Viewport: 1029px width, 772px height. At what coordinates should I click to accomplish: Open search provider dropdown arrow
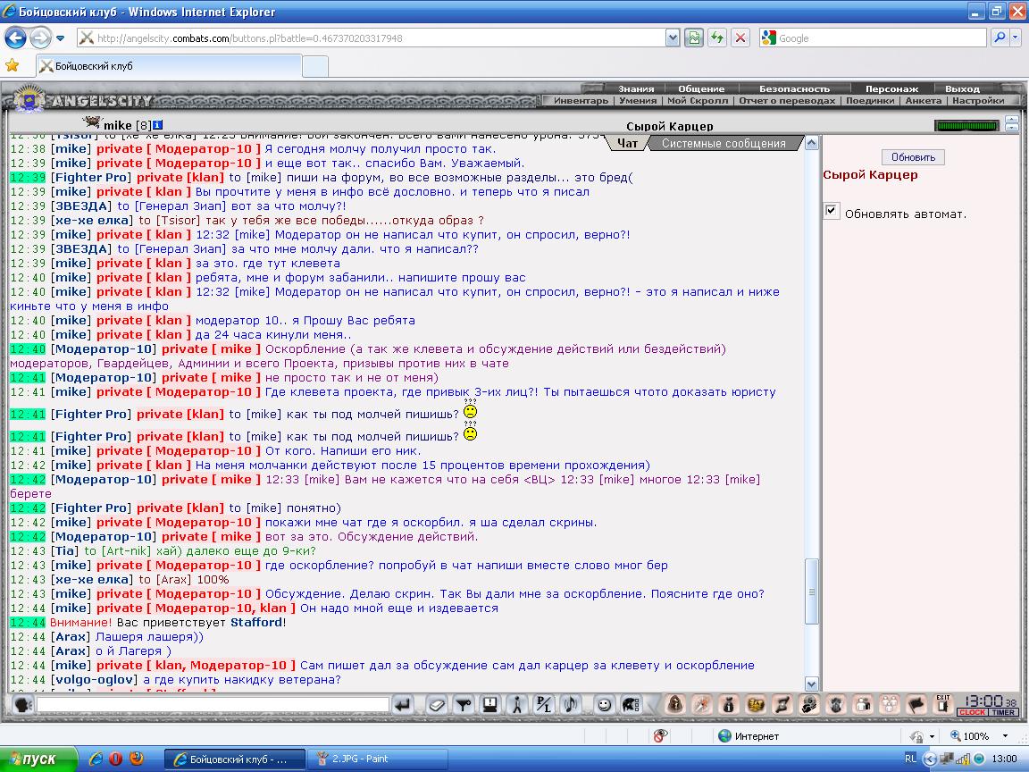1016,38
